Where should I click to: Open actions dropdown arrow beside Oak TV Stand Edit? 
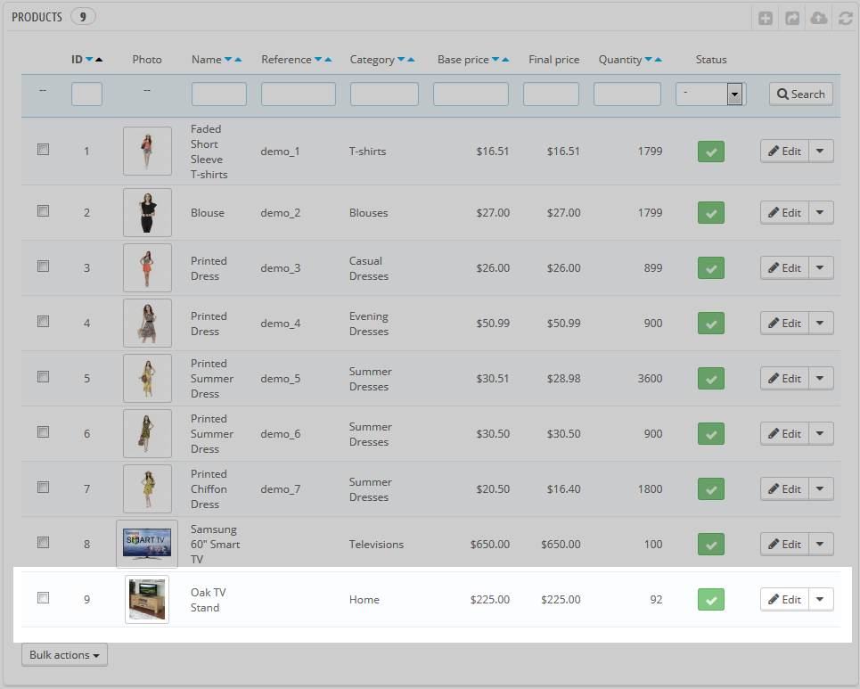click(821, 600)
